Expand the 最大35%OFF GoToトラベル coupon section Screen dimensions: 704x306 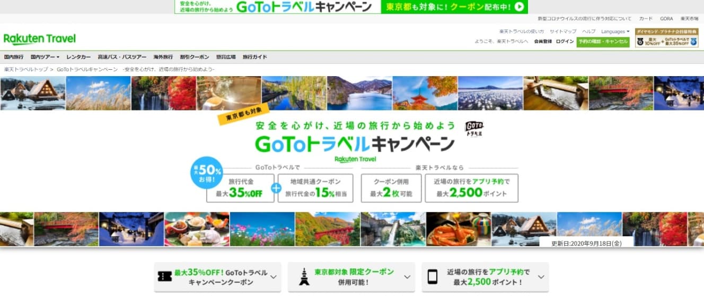pos(217,277)
